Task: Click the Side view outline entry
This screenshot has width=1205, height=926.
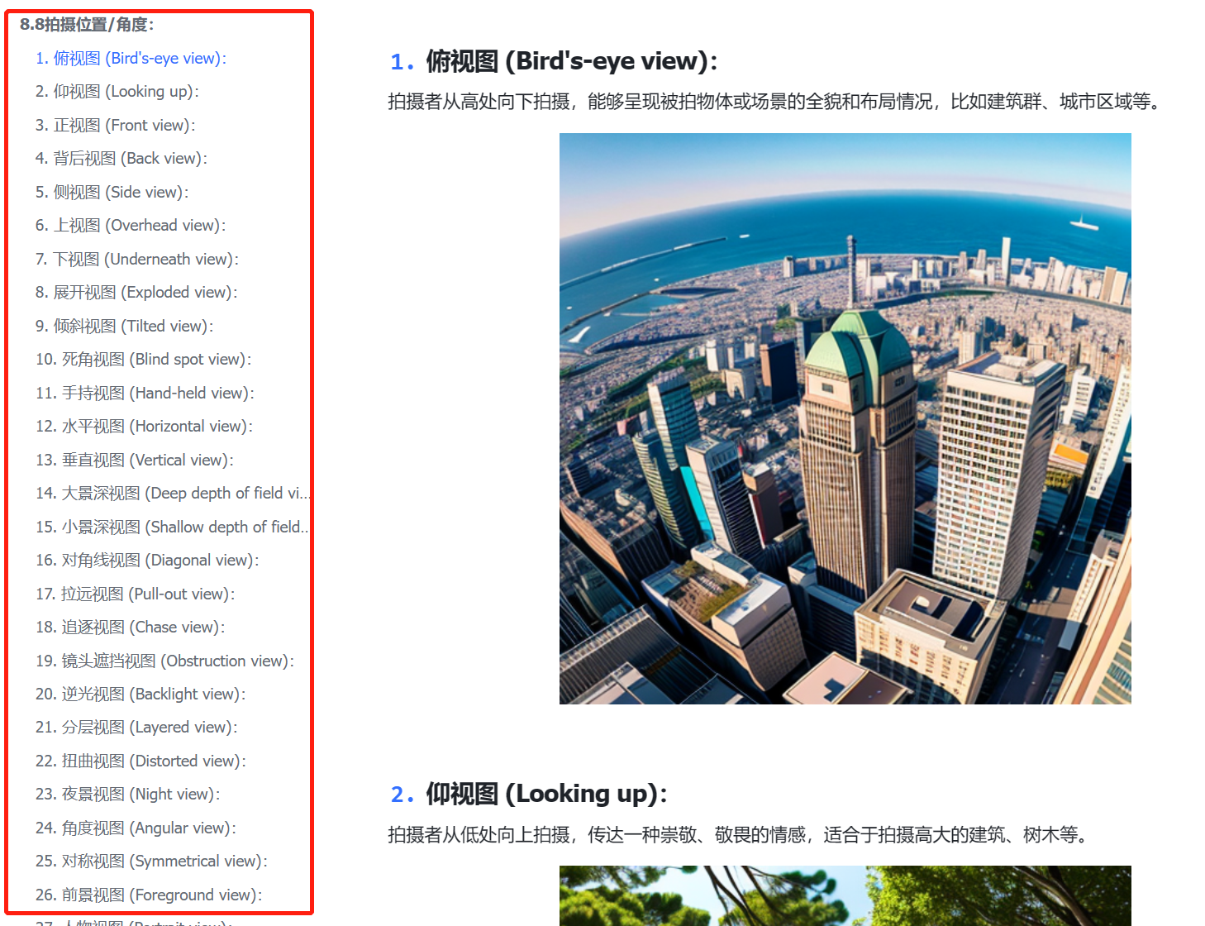Action: click(x=112, y=193)
